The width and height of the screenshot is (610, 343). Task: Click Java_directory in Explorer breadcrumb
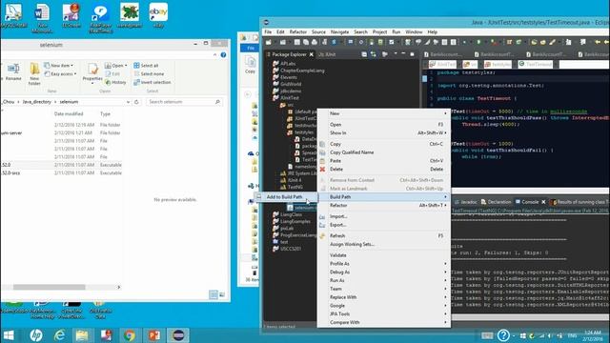36,102
